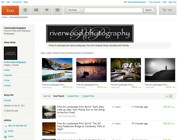Screen dimensions: 177x140
Task: Open featured snowy mountain lake print thumbnail
Action: tap(57, 70)
